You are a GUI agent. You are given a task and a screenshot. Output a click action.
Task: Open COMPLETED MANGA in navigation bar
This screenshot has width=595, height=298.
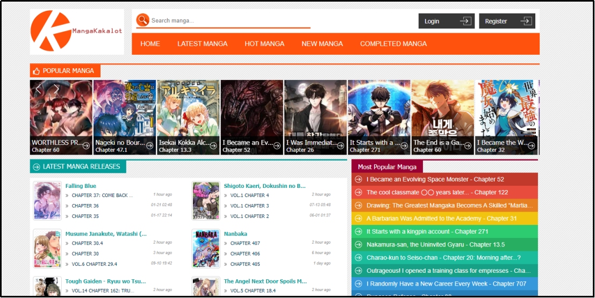pyautogui.click(x=393, y=43)
